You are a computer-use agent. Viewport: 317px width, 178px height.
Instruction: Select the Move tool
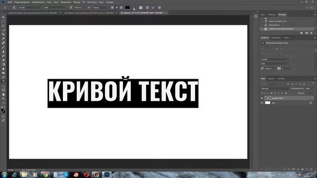3,17
